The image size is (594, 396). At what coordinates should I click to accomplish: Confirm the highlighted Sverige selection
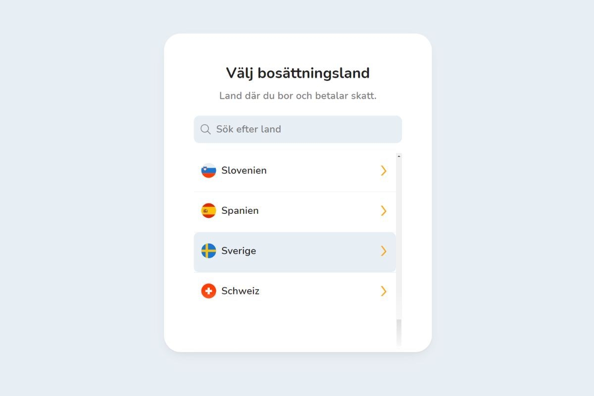coord(295,251)
